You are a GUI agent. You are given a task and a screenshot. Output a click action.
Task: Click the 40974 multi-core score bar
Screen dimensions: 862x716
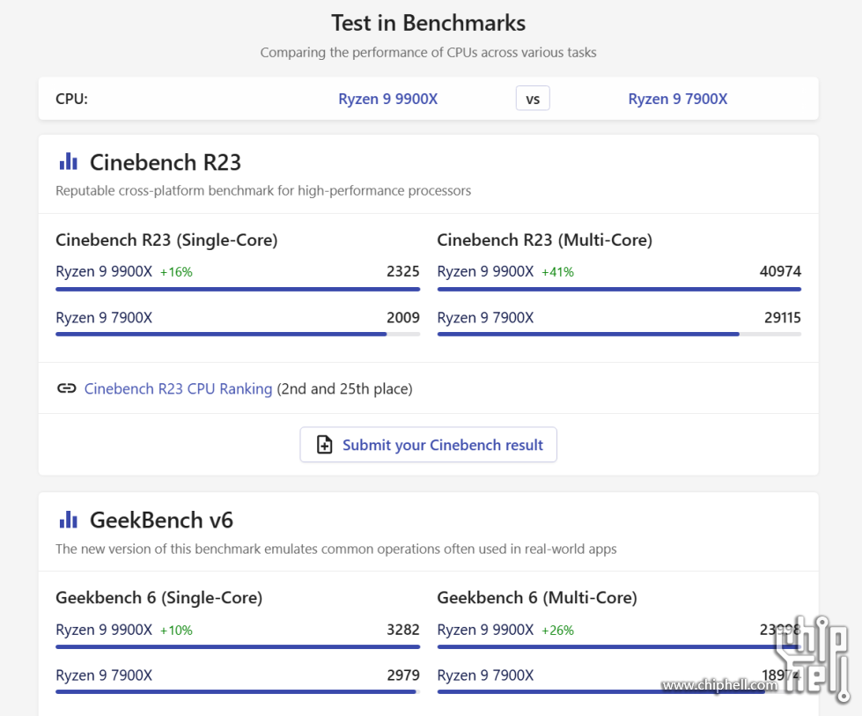[619, 289]
